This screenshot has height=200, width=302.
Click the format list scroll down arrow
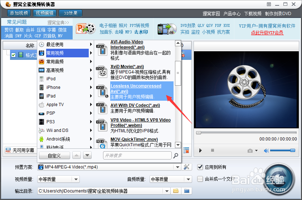[178, 145]
